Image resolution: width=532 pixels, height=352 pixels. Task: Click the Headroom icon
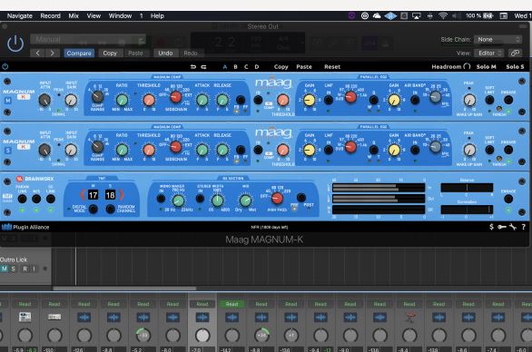click(467, 66)
